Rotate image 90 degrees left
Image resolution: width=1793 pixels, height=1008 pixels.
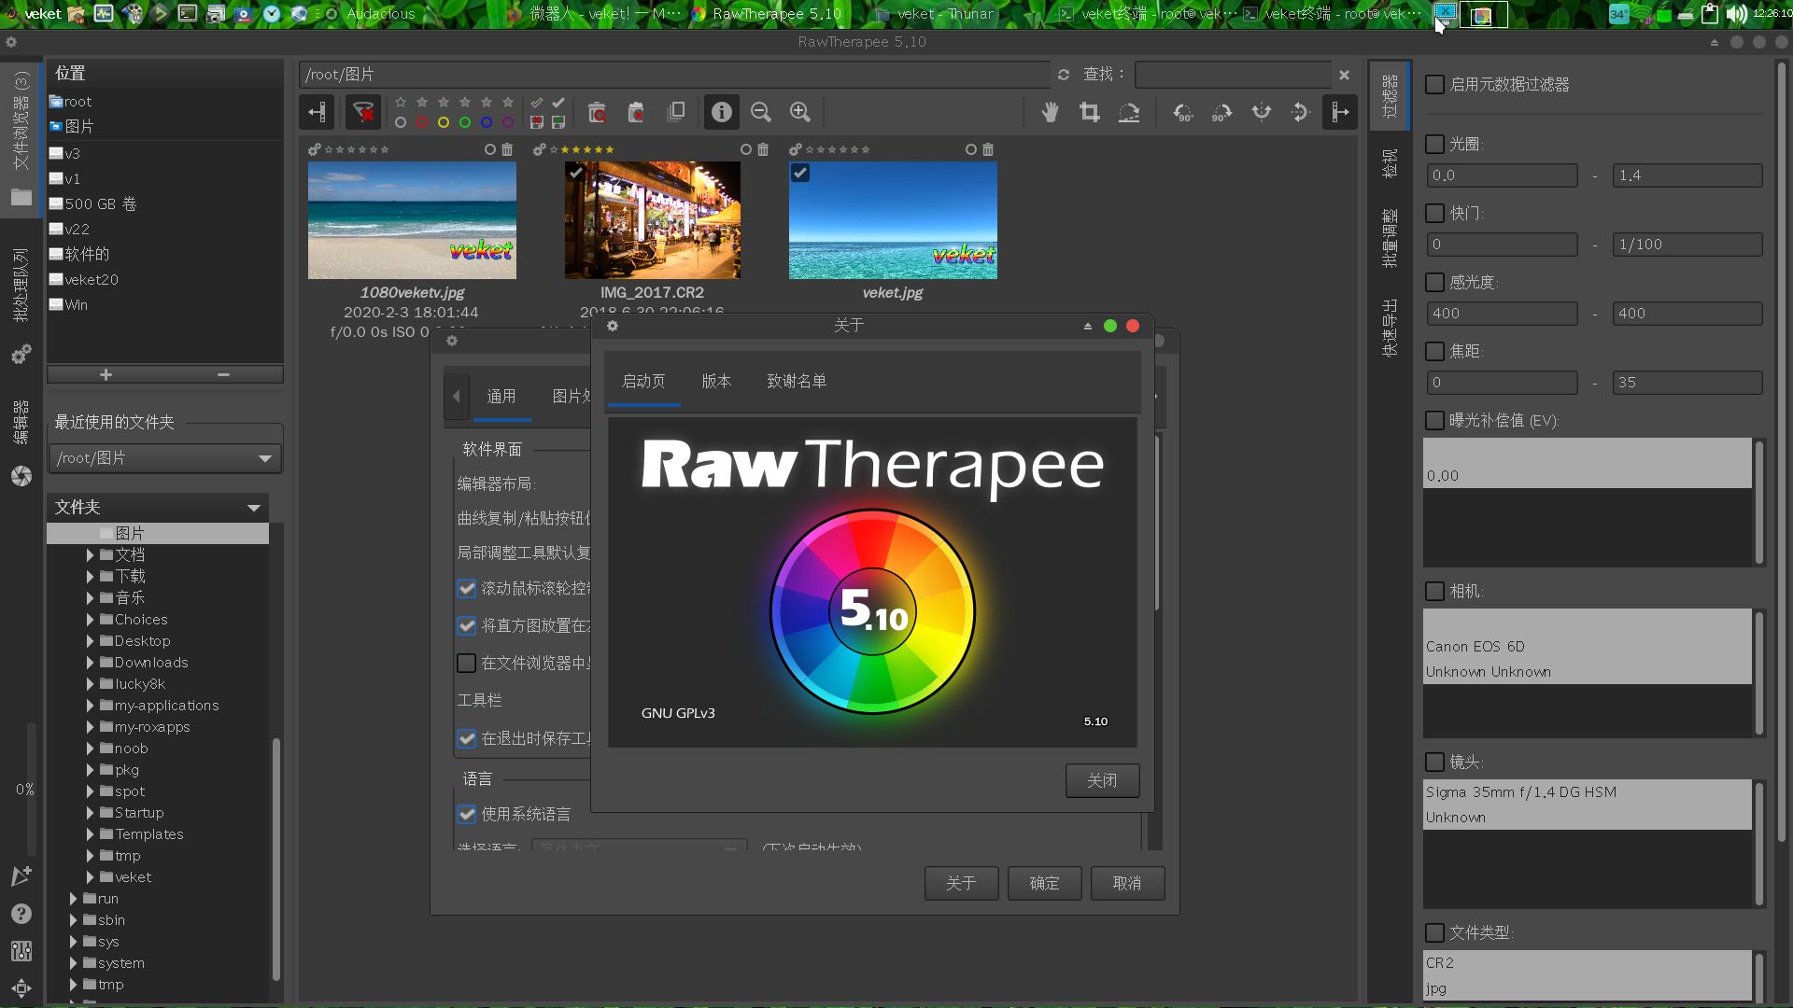(x=1183, y=113)
